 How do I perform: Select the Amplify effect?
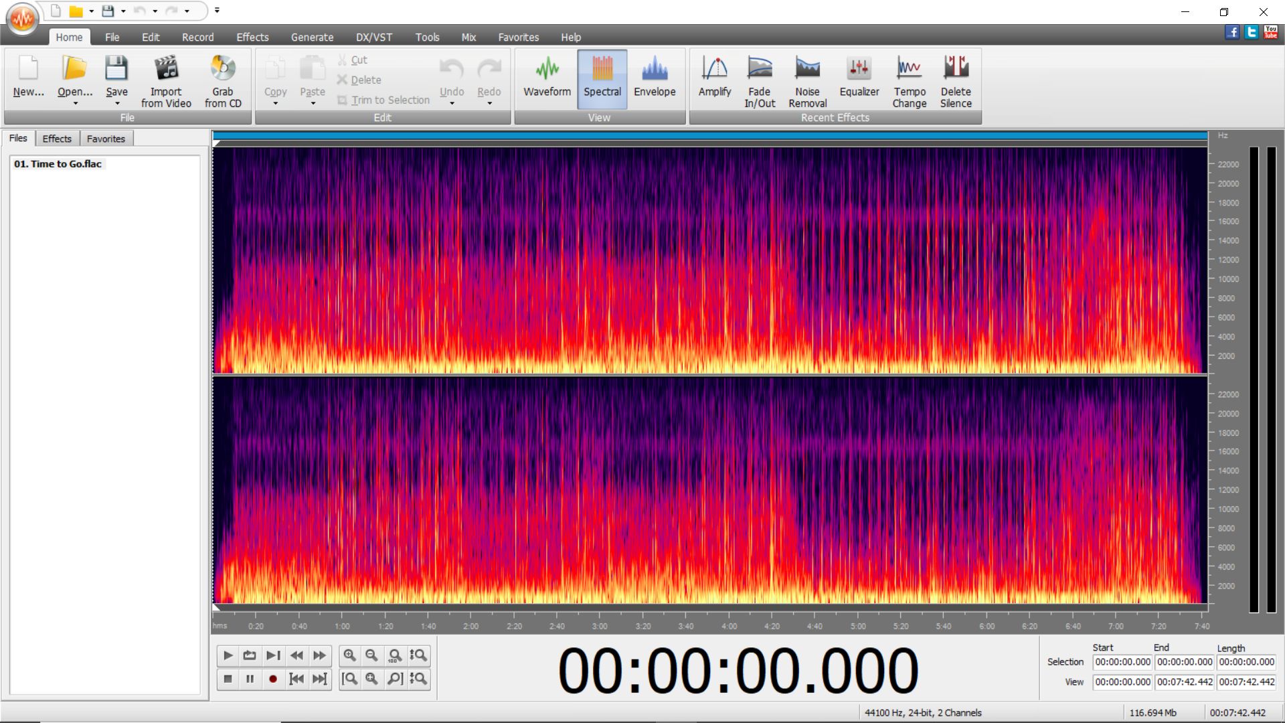coord(714,80)
